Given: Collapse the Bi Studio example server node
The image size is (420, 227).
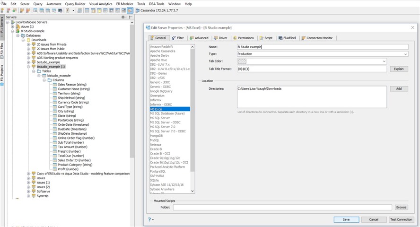Looking at the screenshot, I should click(12, 31).
